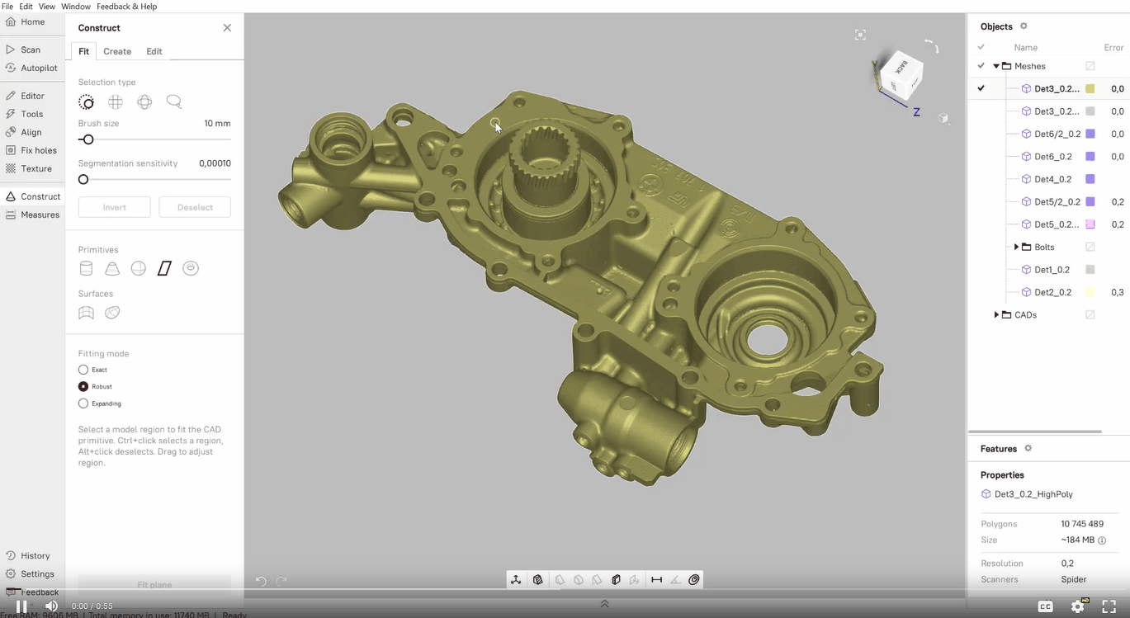Open the File menu
This screenshot has height=618, width=1130.
(x=7, y=6)
